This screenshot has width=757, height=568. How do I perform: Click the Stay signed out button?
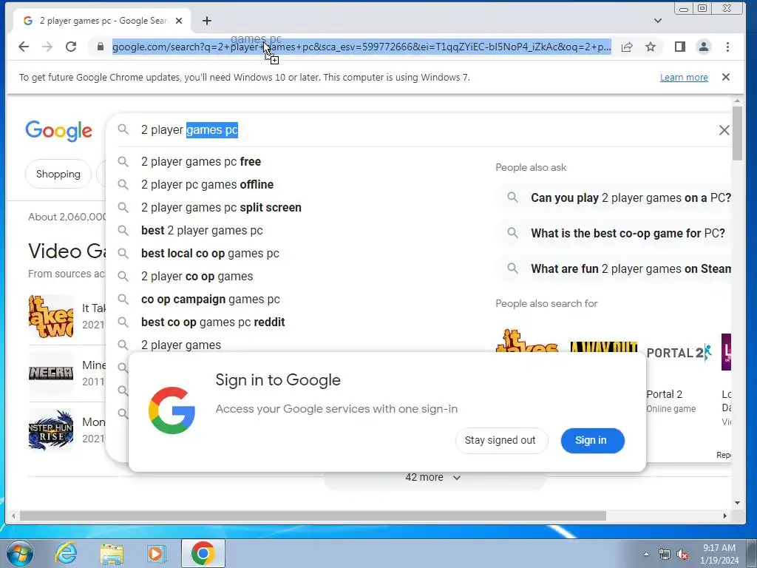(500, 441)
